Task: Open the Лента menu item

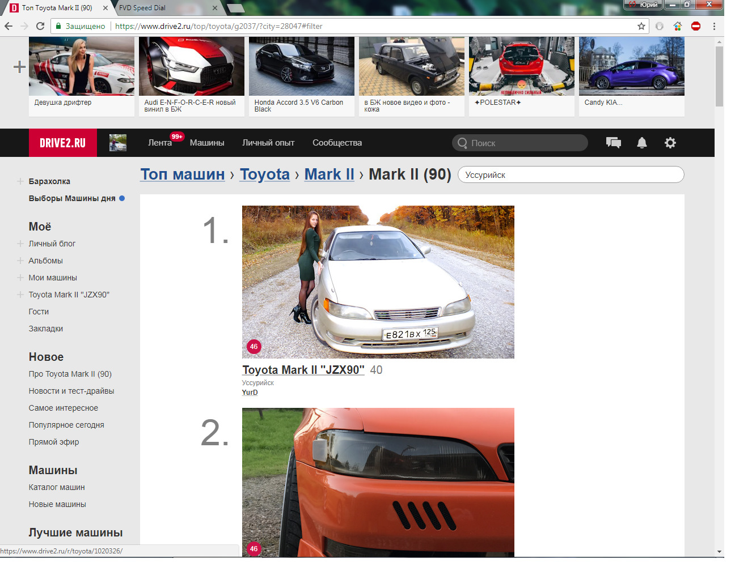Action: (160, 143)
